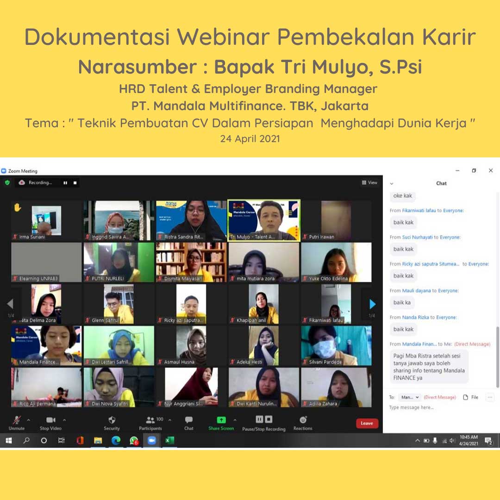Stop recording from the bottom toolbar

tap(269, 419)
